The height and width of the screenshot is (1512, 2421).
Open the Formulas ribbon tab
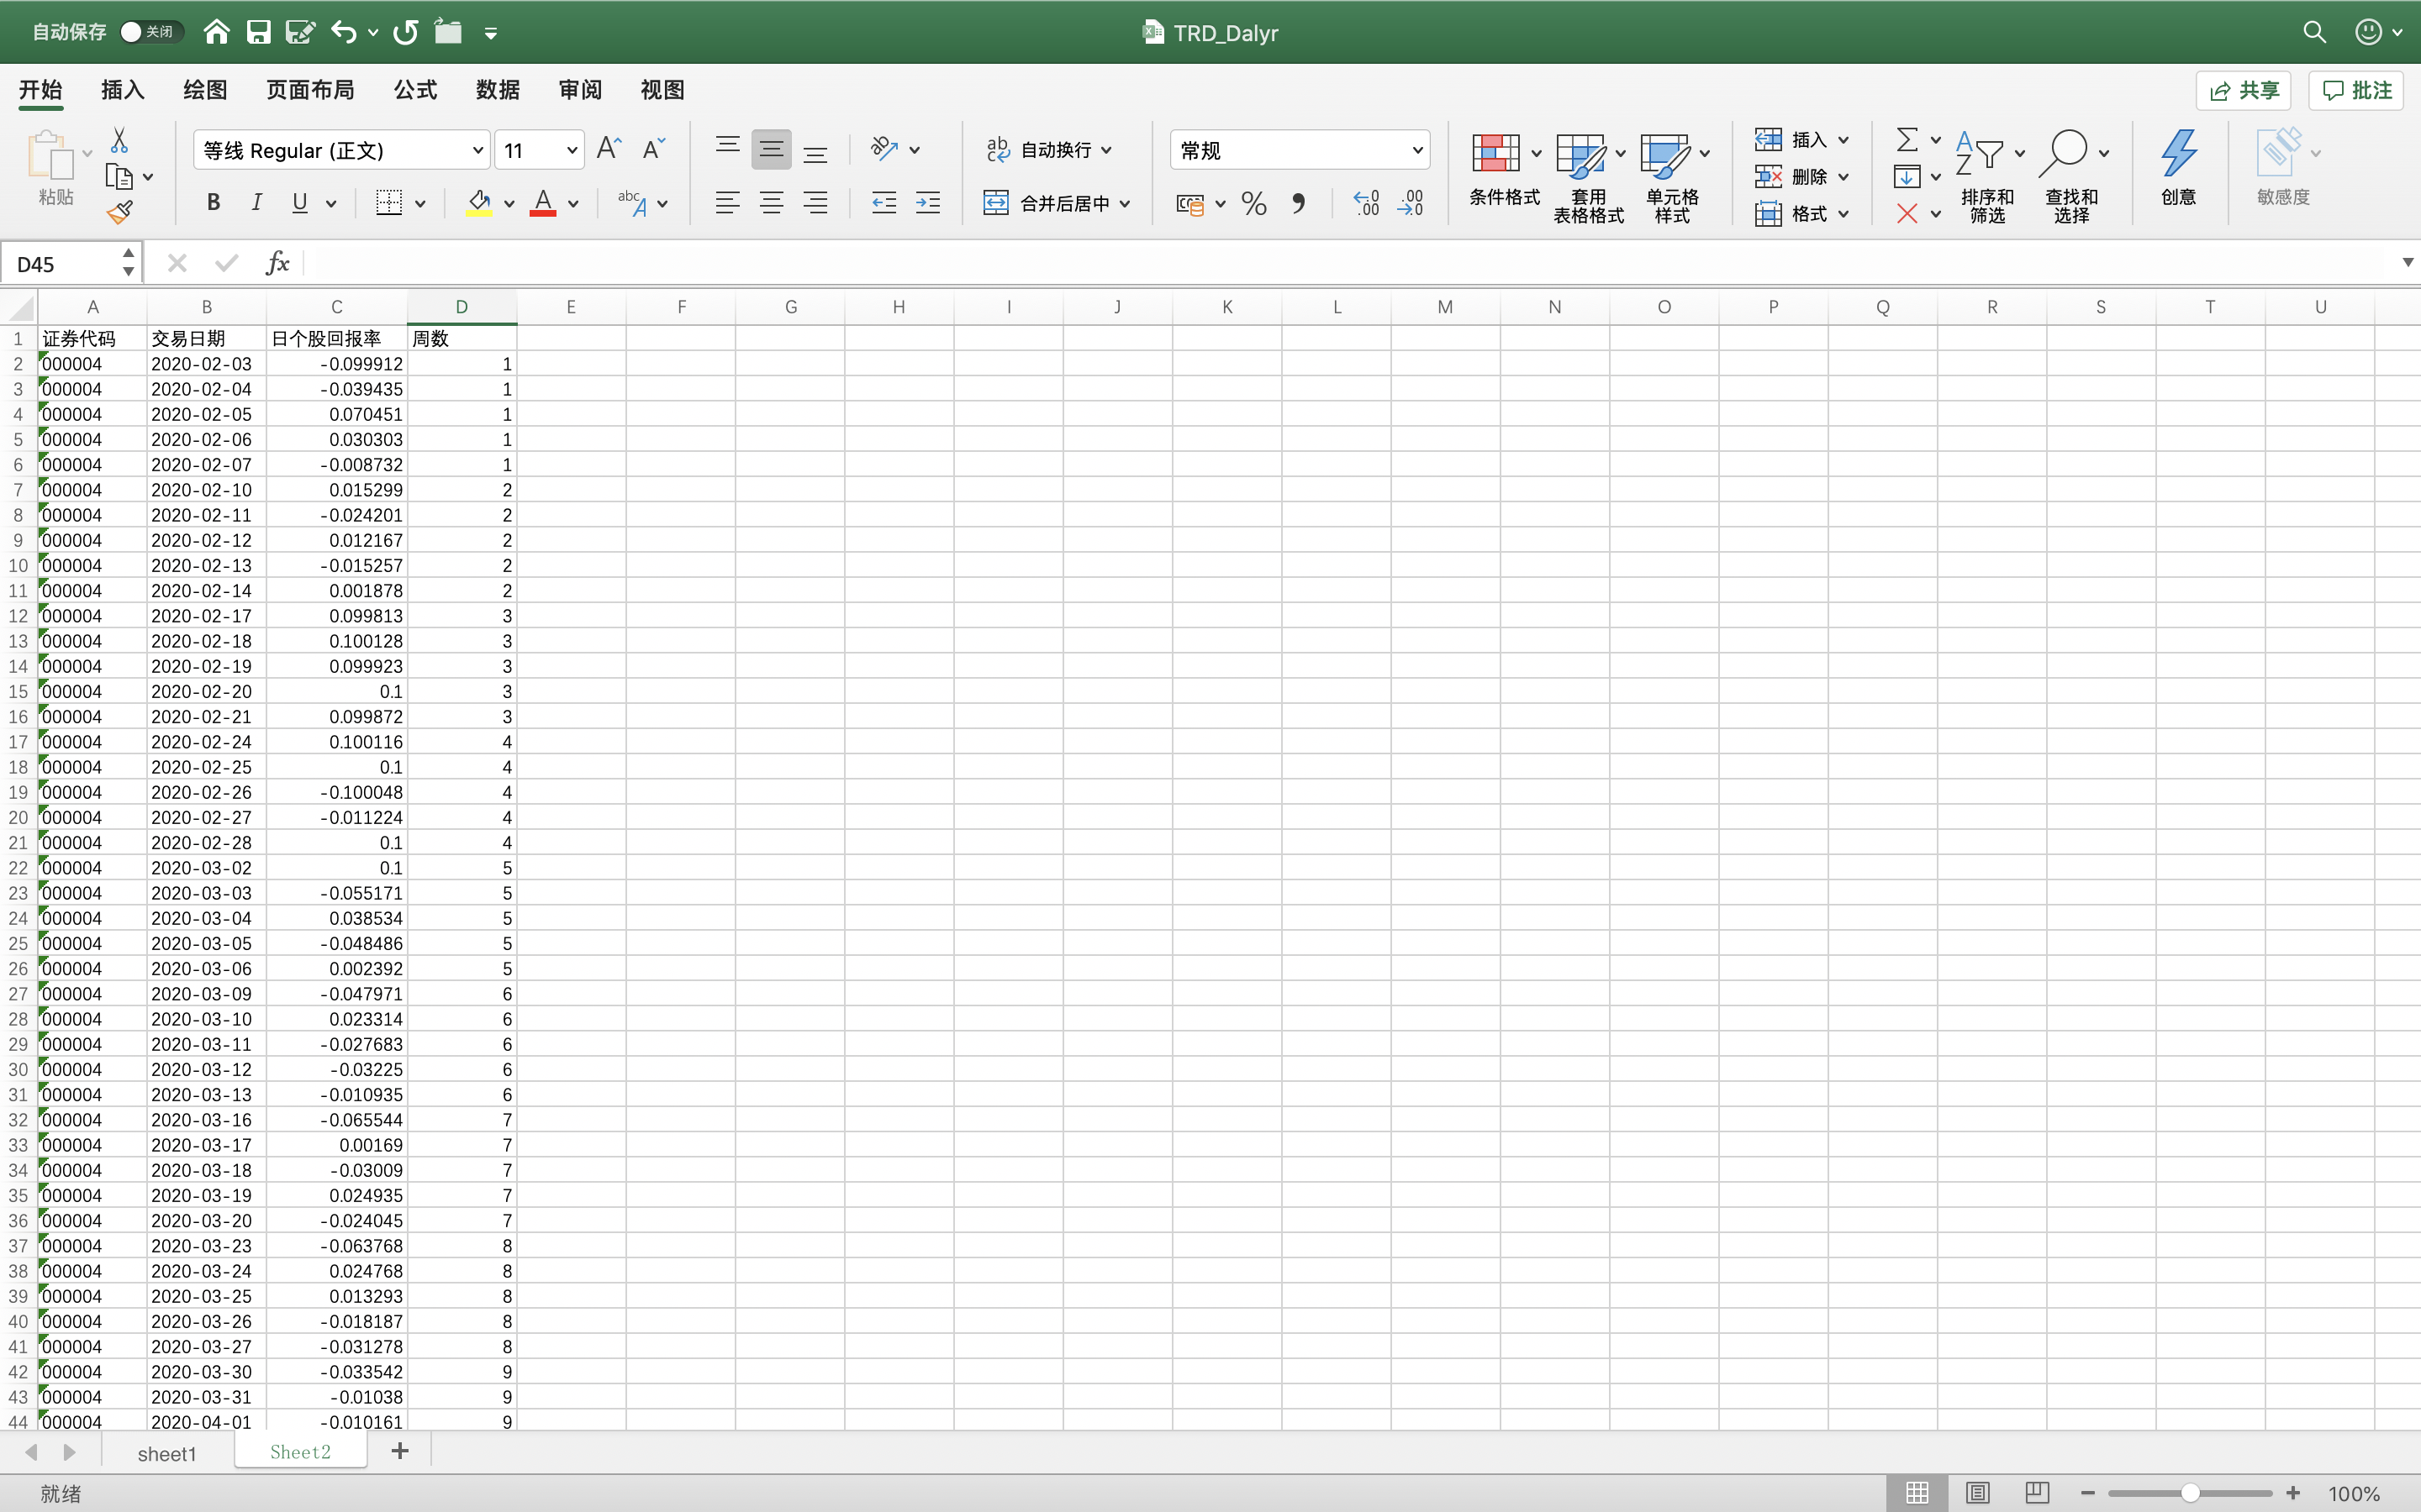(x=415, y=90)
